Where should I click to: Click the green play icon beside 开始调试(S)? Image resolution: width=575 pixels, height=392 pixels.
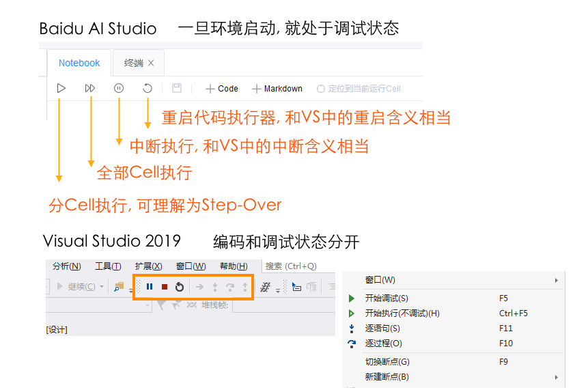tap(351, 298)
